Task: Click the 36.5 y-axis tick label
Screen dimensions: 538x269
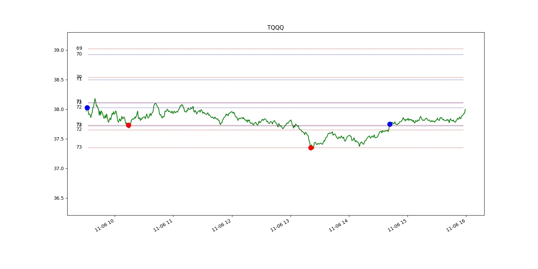Action: (59, 198)
